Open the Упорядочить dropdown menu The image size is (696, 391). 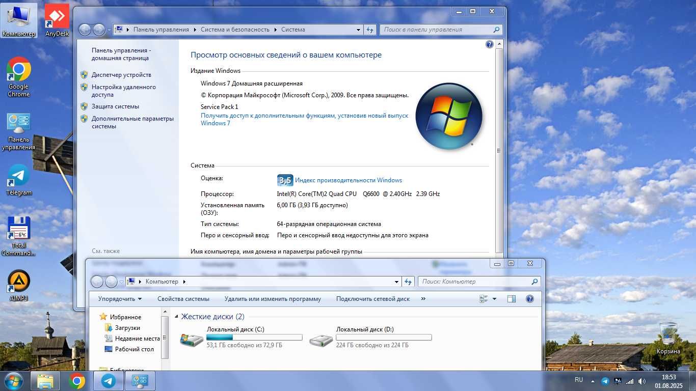tap(120, 299)
